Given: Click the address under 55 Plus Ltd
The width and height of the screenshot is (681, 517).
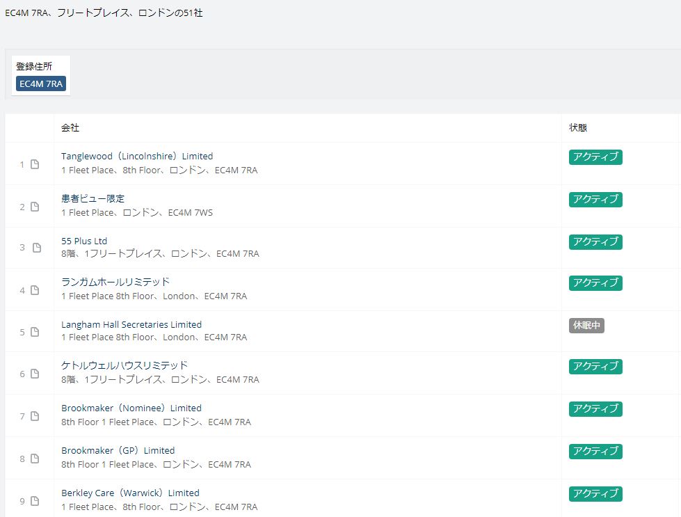Looking at the screenshot, I should pyautogui.click(x=160, y=254).
